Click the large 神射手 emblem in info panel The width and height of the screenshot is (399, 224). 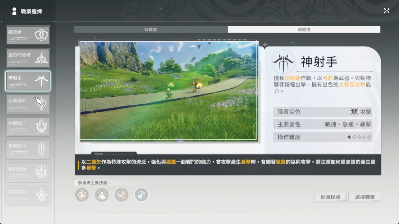pyautogui.click(x=283, y=62)
